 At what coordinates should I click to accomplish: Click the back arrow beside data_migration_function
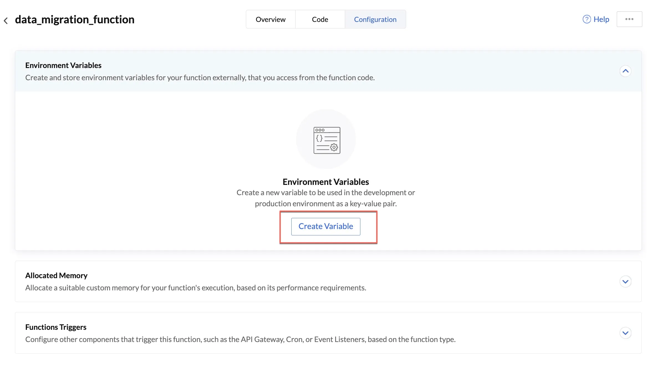tap(6, 21)
